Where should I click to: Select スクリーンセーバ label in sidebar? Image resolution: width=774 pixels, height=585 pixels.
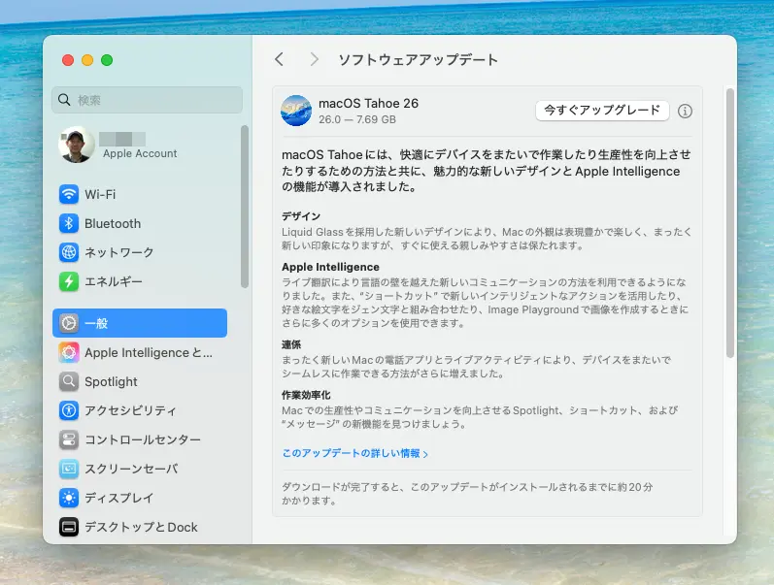click(131, 469)
